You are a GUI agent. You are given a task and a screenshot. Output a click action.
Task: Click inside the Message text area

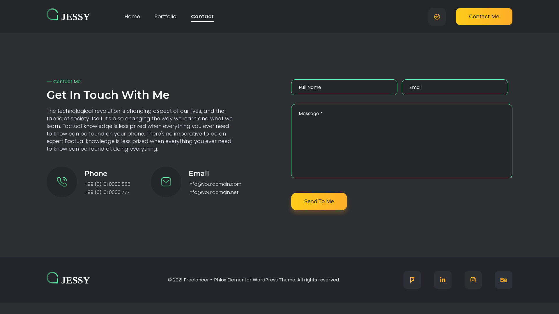pos(401,141)
